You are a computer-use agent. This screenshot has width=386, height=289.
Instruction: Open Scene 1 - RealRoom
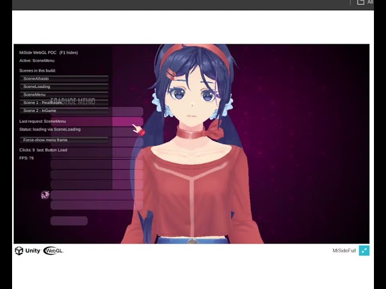click(64, 103)
